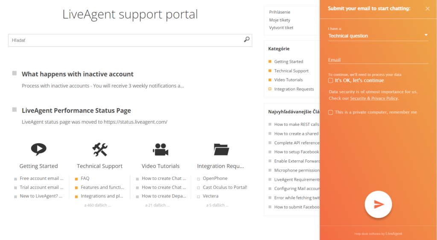Click the dropdown arrow beside Technical question
437x240 pixels.
(425, 35)
